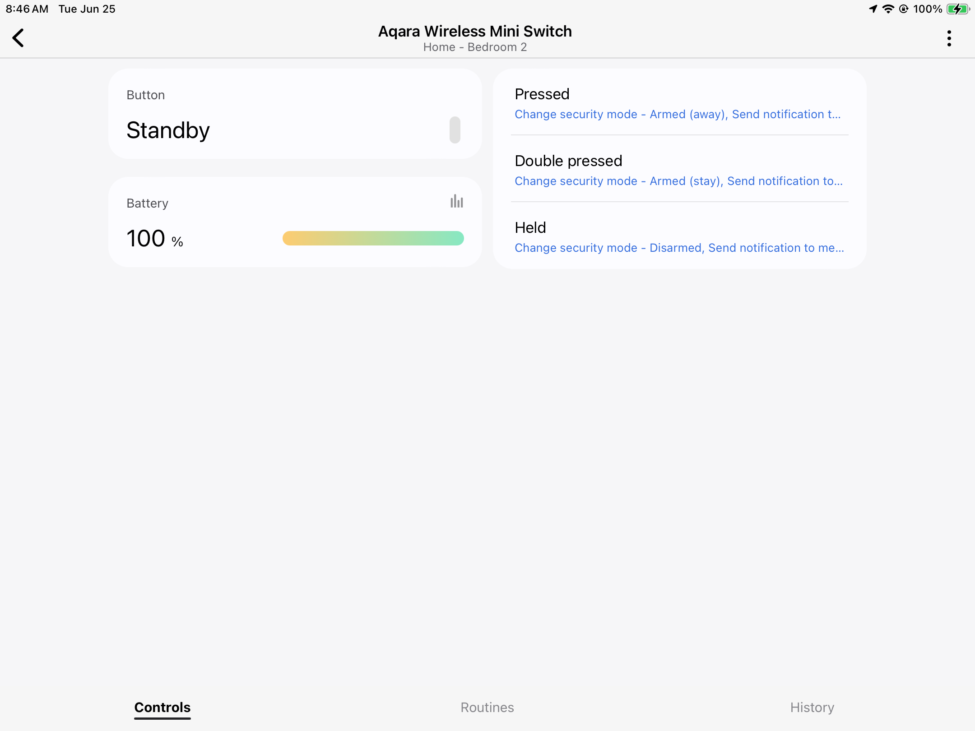Tap the button state indicator icon
The width and height of the screenshot is (975, 731).
455,130
